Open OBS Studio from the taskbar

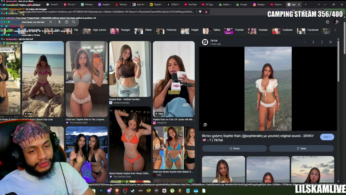(125, 191)
